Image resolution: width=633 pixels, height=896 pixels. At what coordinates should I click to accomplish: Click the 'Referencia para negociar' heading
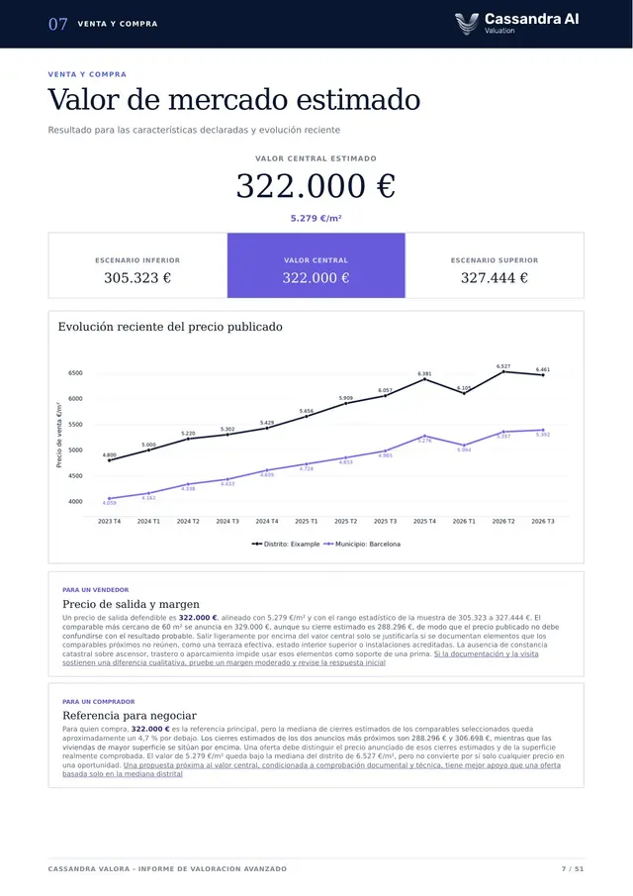click(130, 716)
